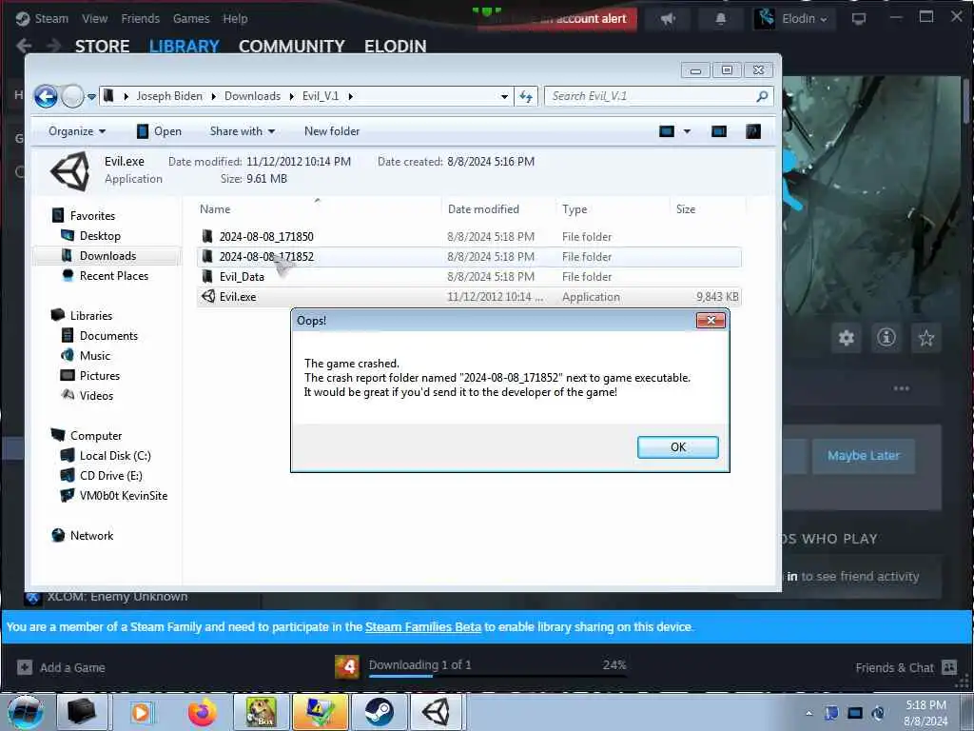The height and width of the screenshot is (731, 974).
Task: Open Favorites in the navigation pane
Action: click(x=92, y=216)
